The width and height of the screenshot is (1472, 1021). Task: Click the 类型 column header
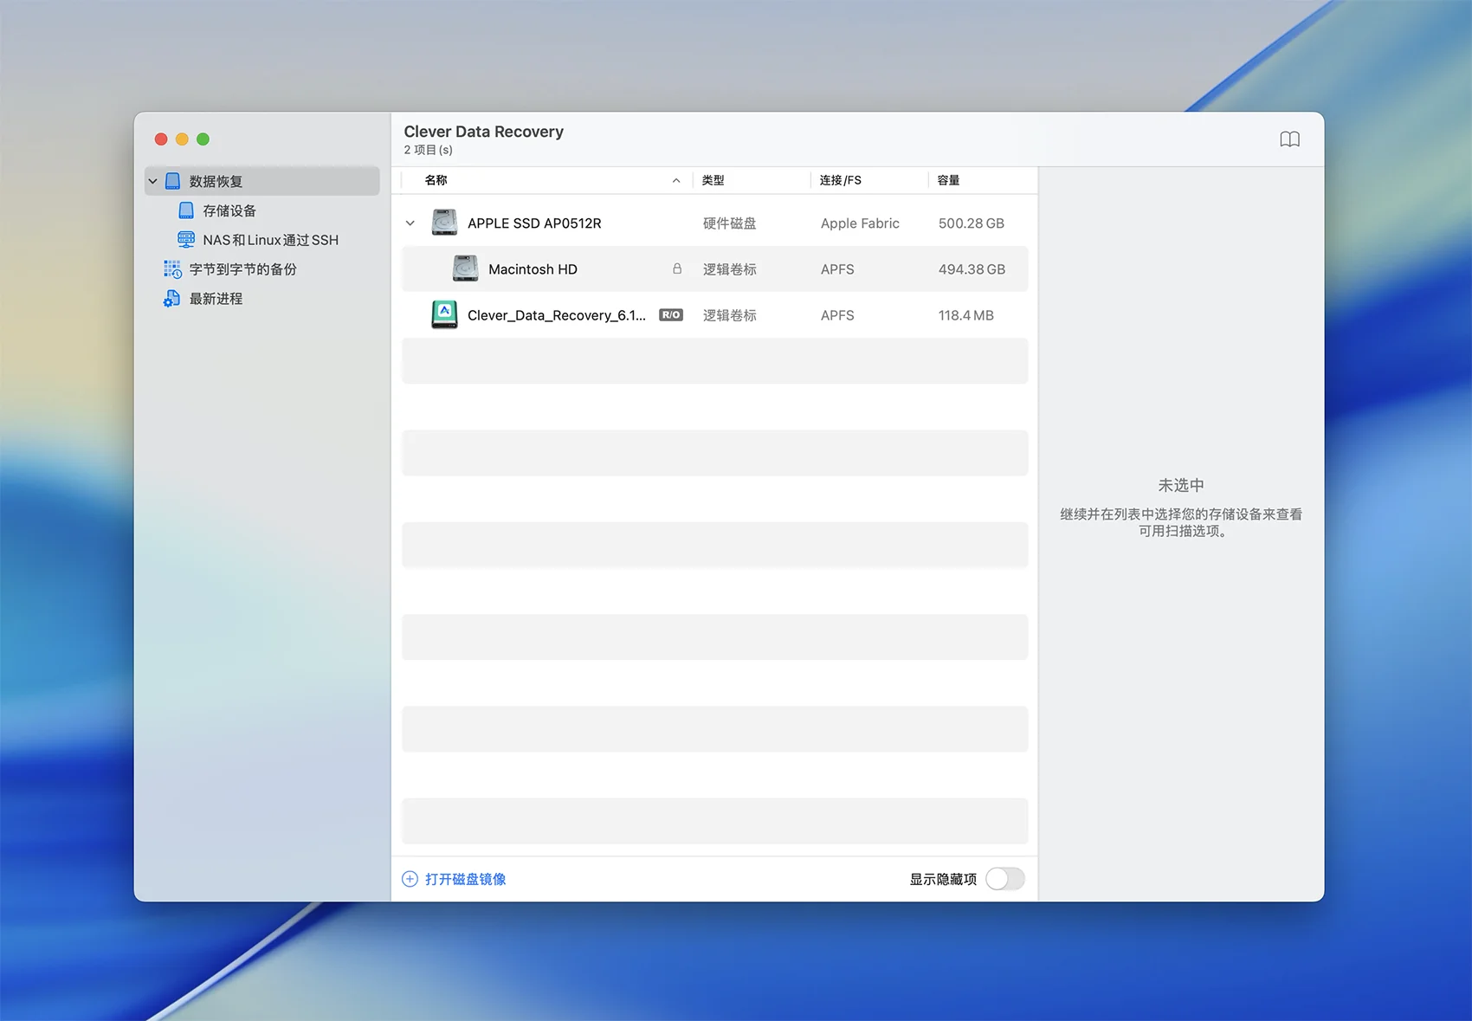713,180
